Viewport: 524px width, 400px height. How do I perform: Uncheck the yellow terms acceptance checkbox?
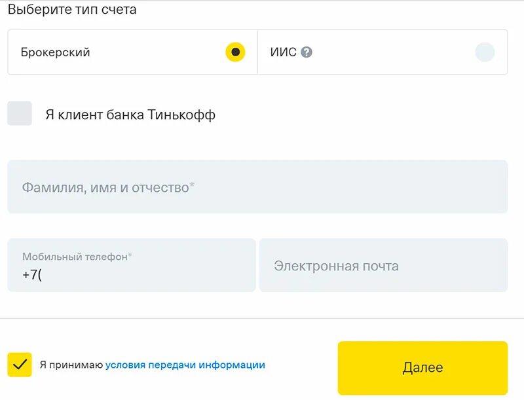pos(20,365)
